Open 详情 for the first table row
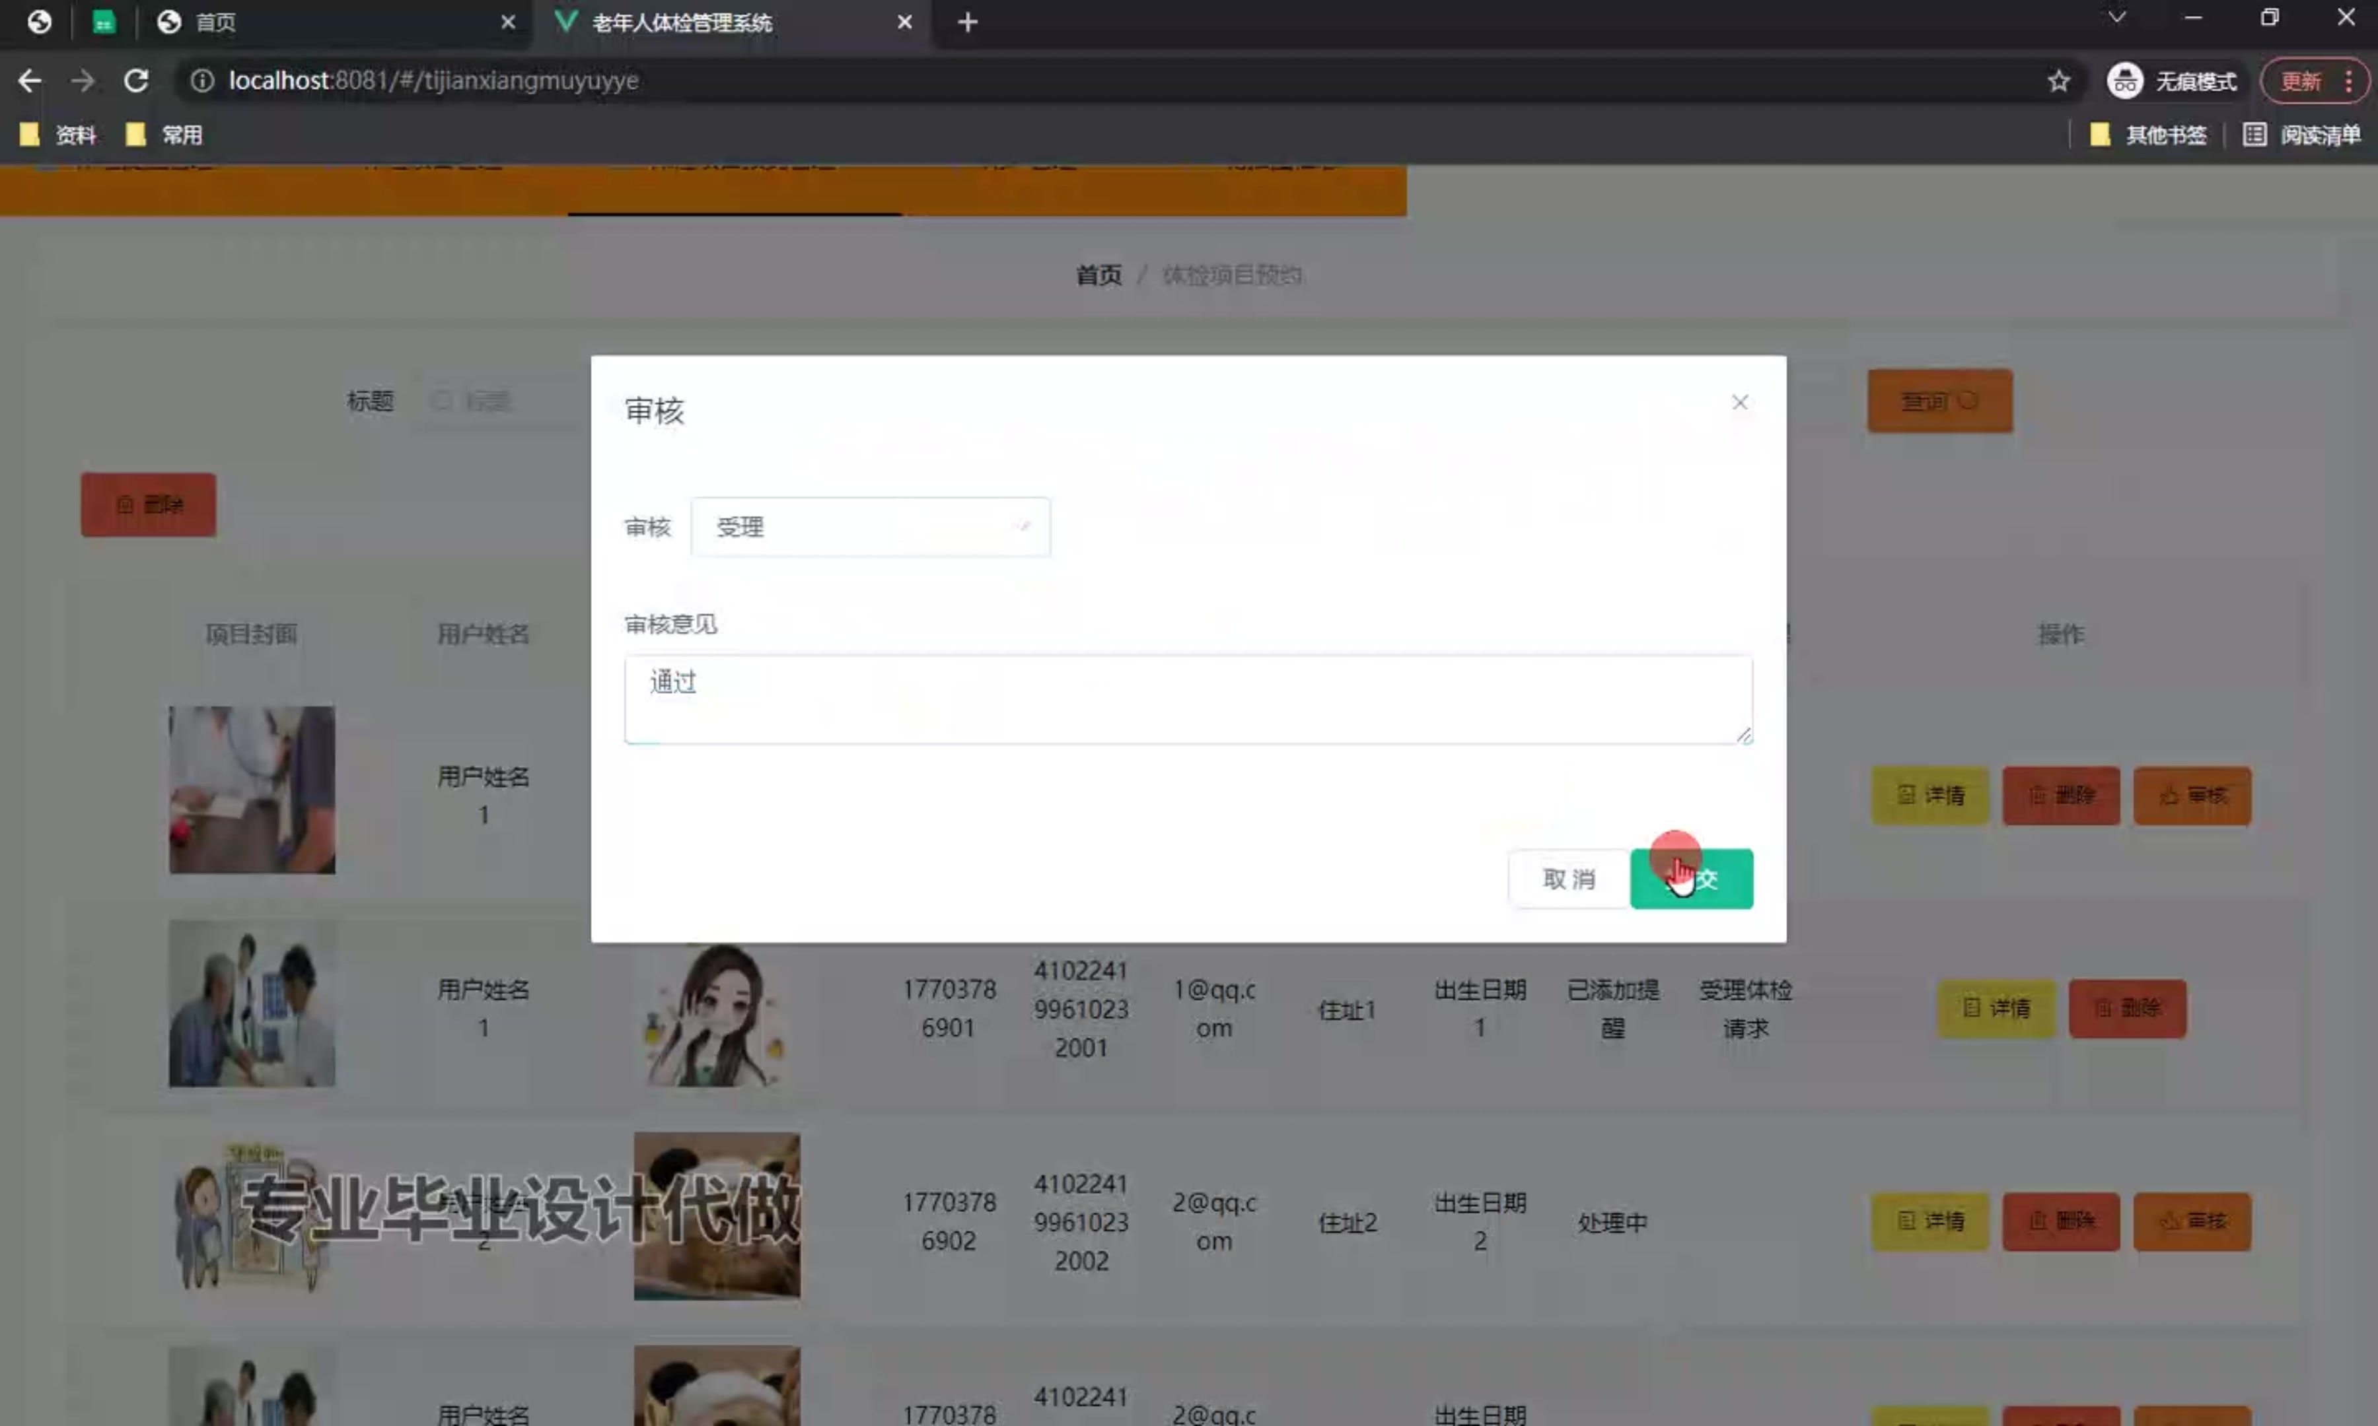 1929,796
